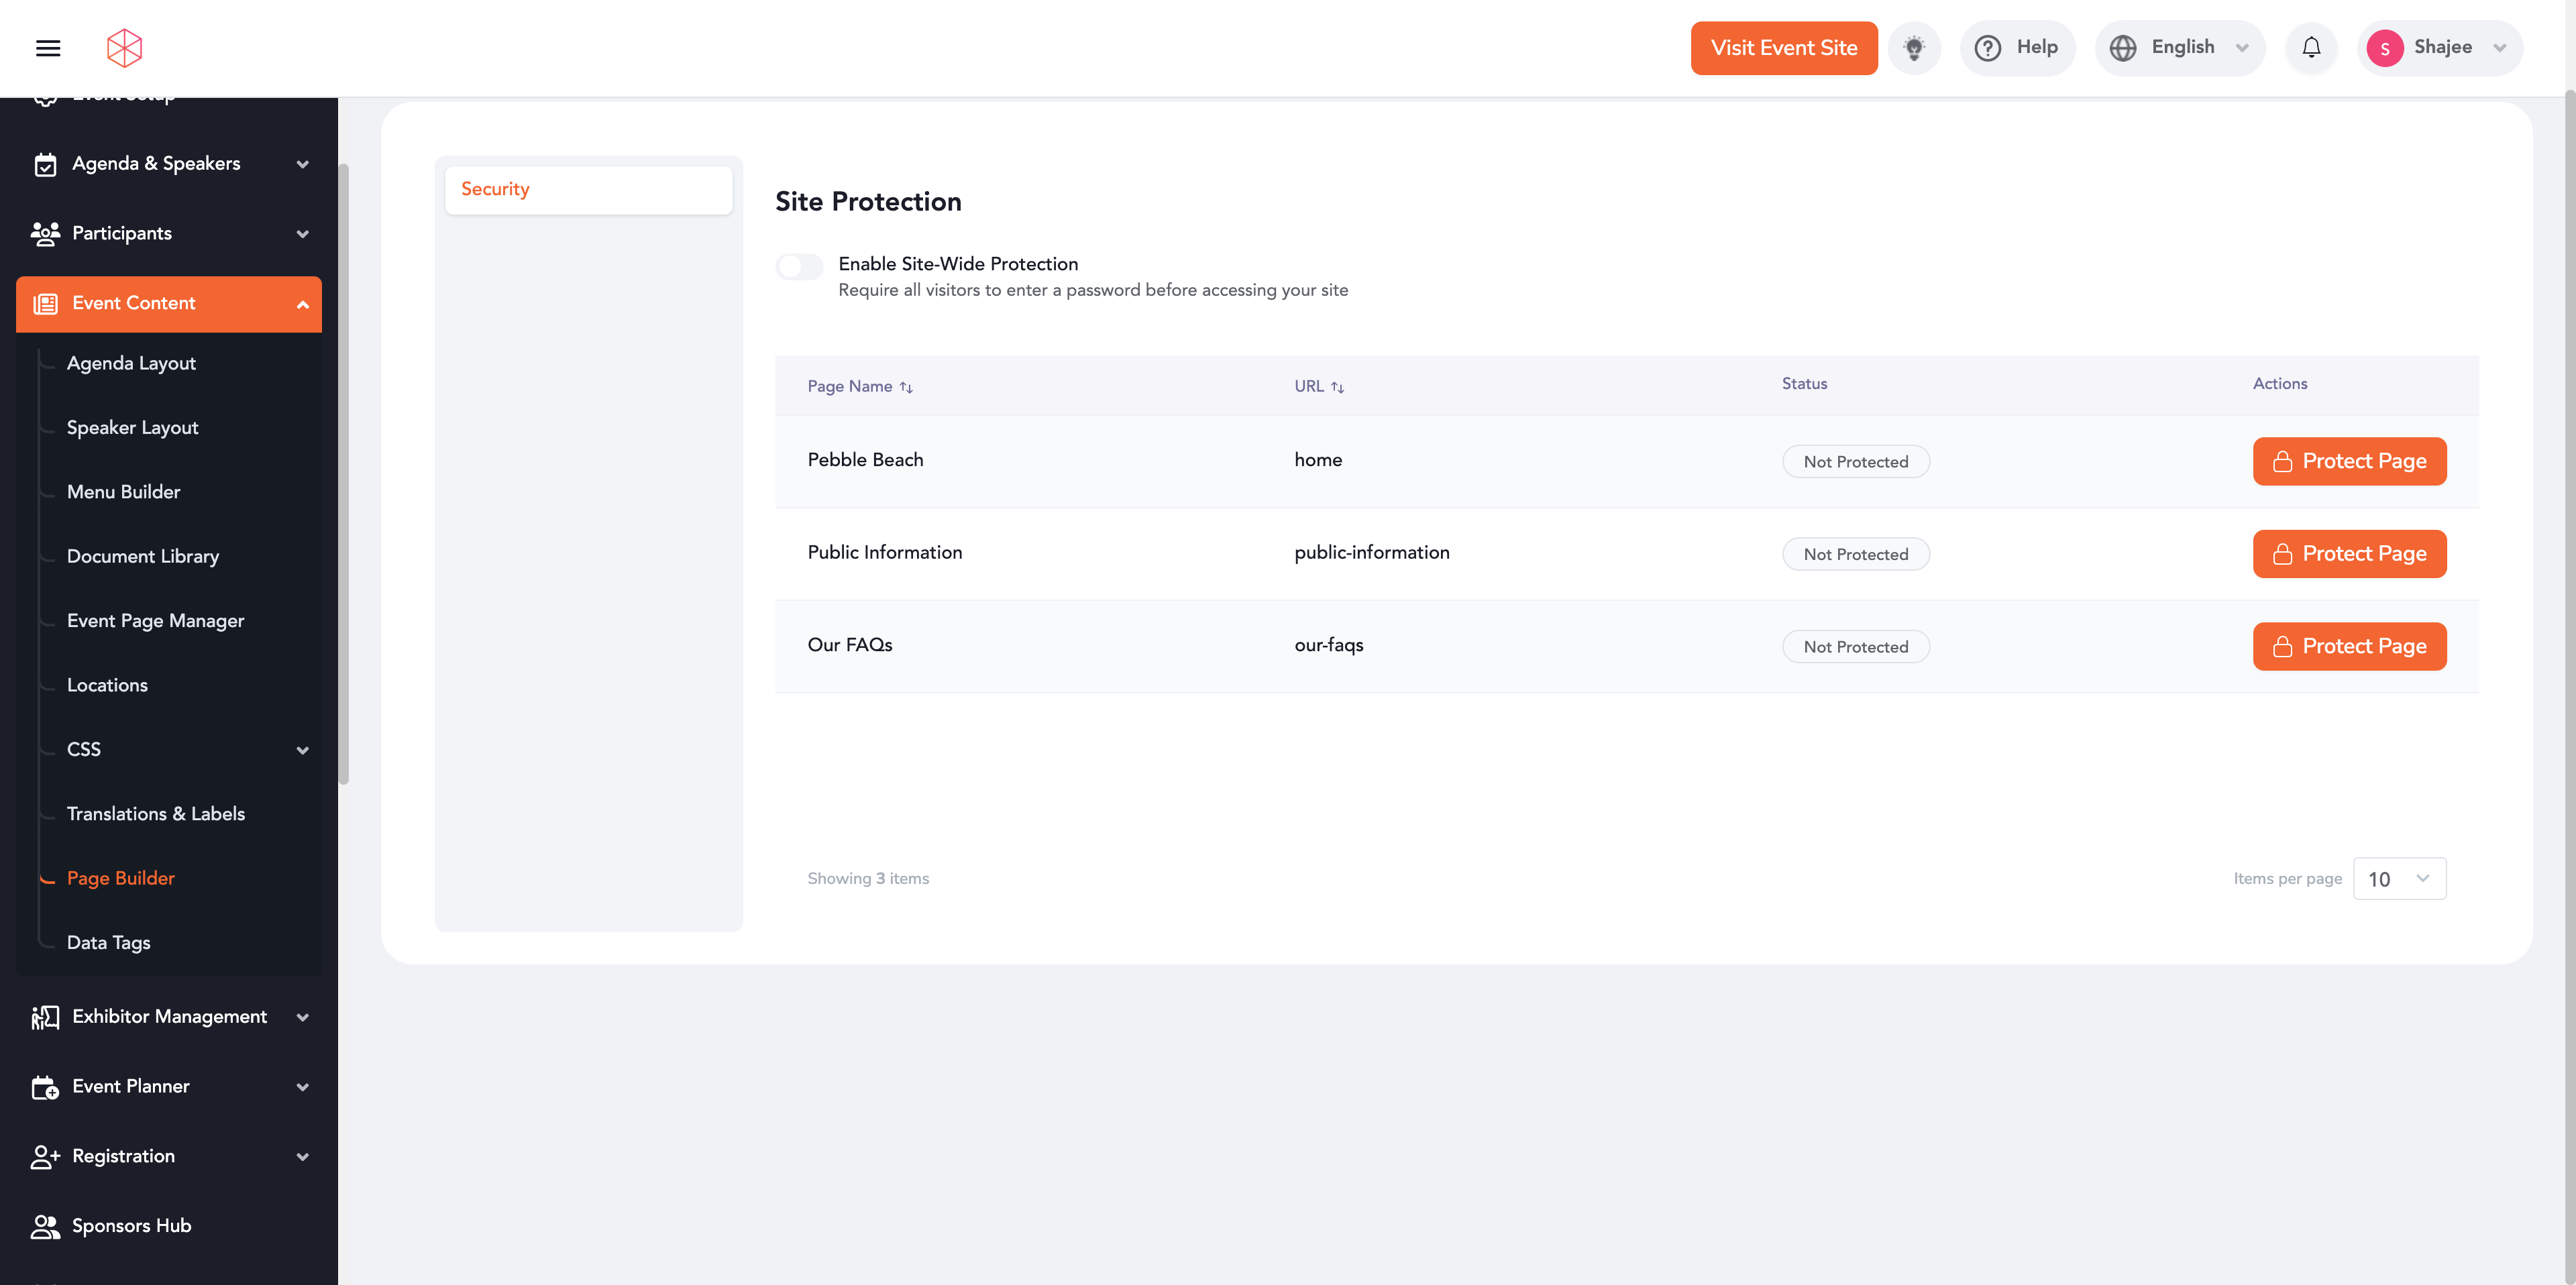
Task: Collapse the Event Content section
Action: 302,304
